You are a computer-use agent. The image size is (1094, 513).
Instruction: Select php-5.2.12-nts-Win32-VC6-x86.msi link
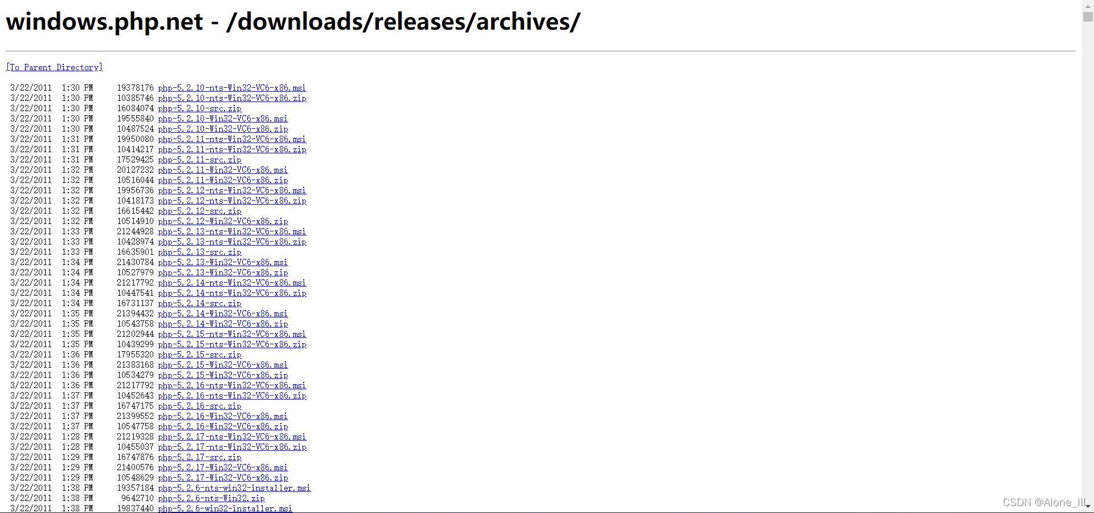click(x=232, y=190)
